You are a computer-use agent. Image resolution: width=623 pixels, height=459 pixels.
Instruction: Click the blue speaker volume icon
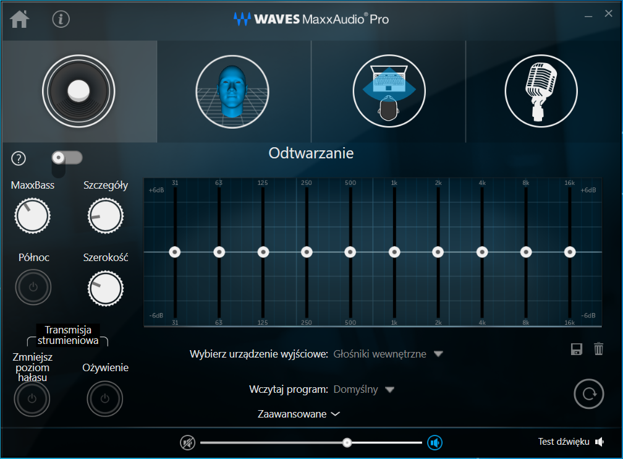tap(434, 442)
